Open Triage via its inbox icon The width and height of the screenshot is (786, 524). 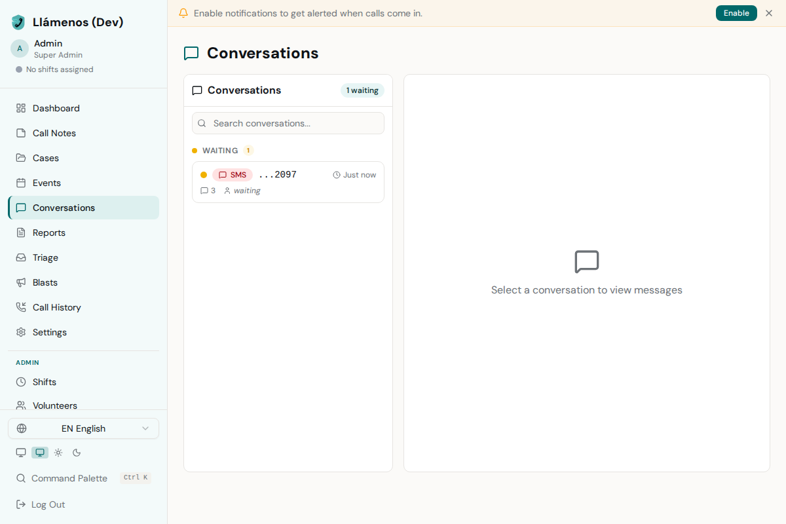(21, 257)
